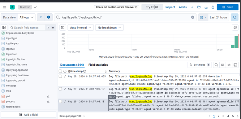Click the green D space avatar
The width and height of the screenshot is (241, 119).
12,7
